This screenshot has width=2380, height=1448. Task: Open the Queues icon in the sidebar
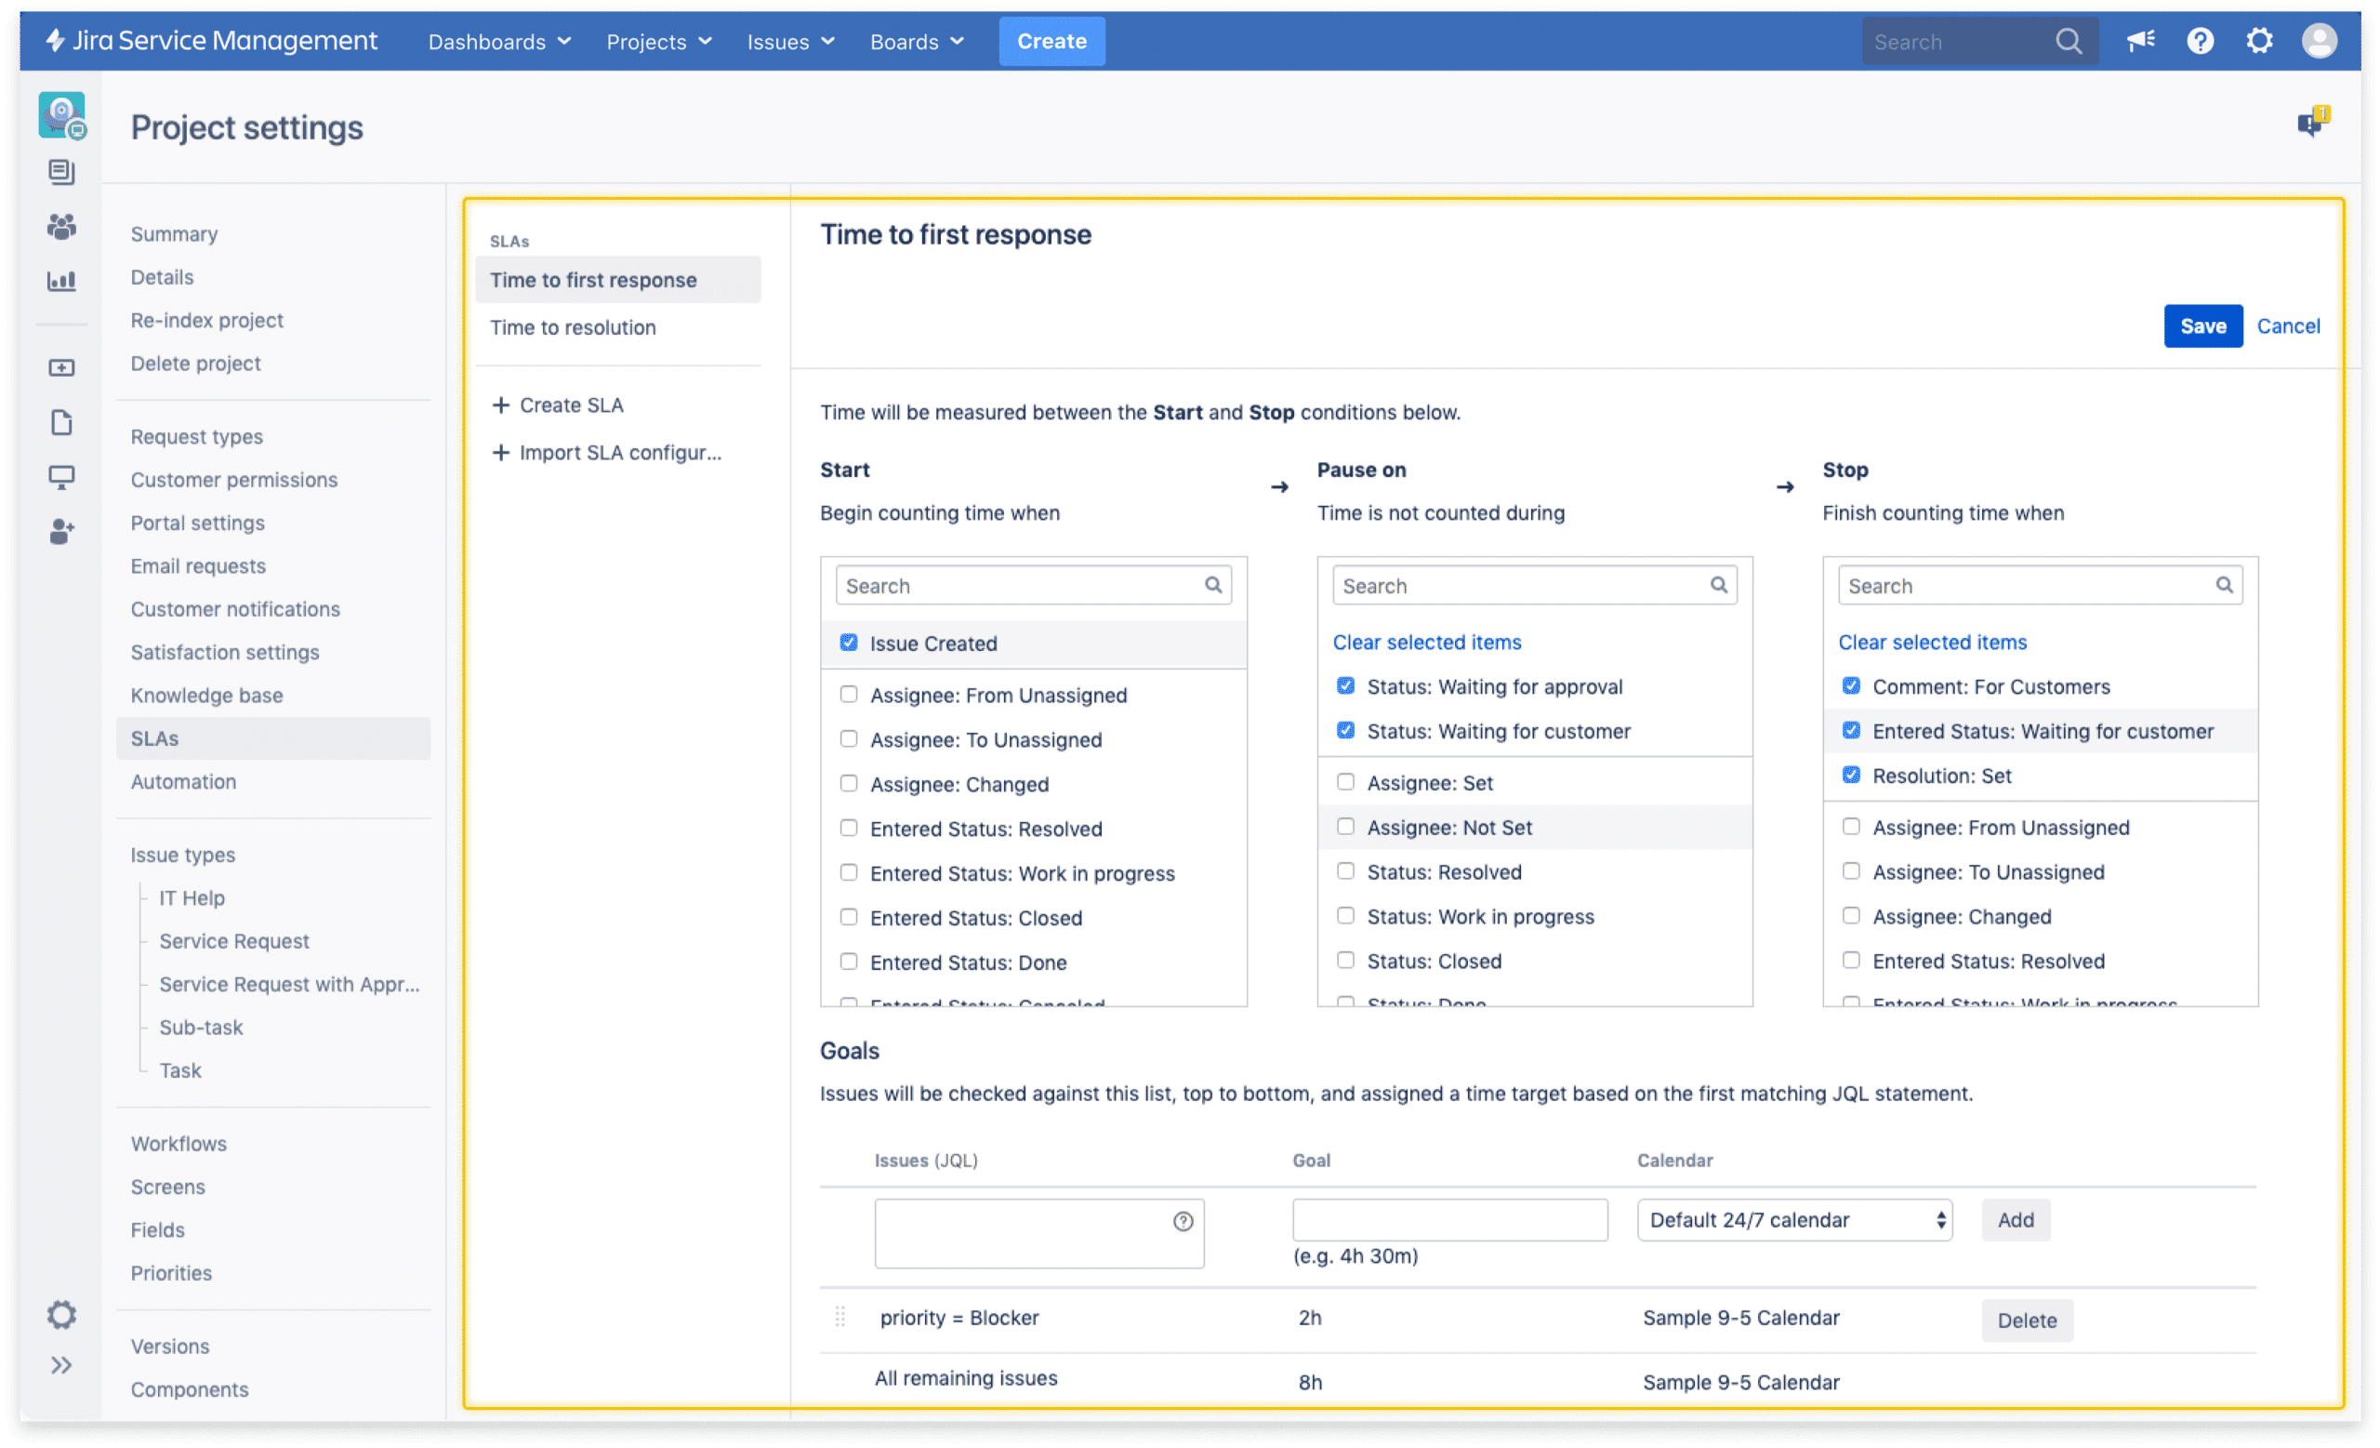pos(61,172)
